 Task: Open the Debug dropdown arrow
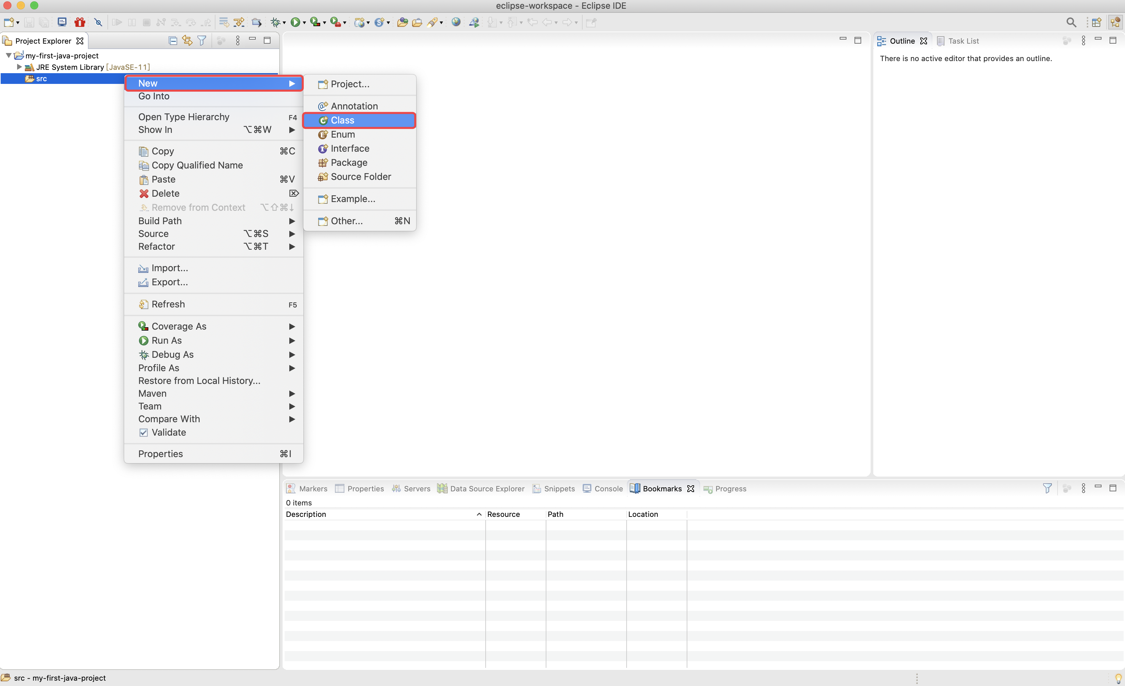click(x=284, y=22)
